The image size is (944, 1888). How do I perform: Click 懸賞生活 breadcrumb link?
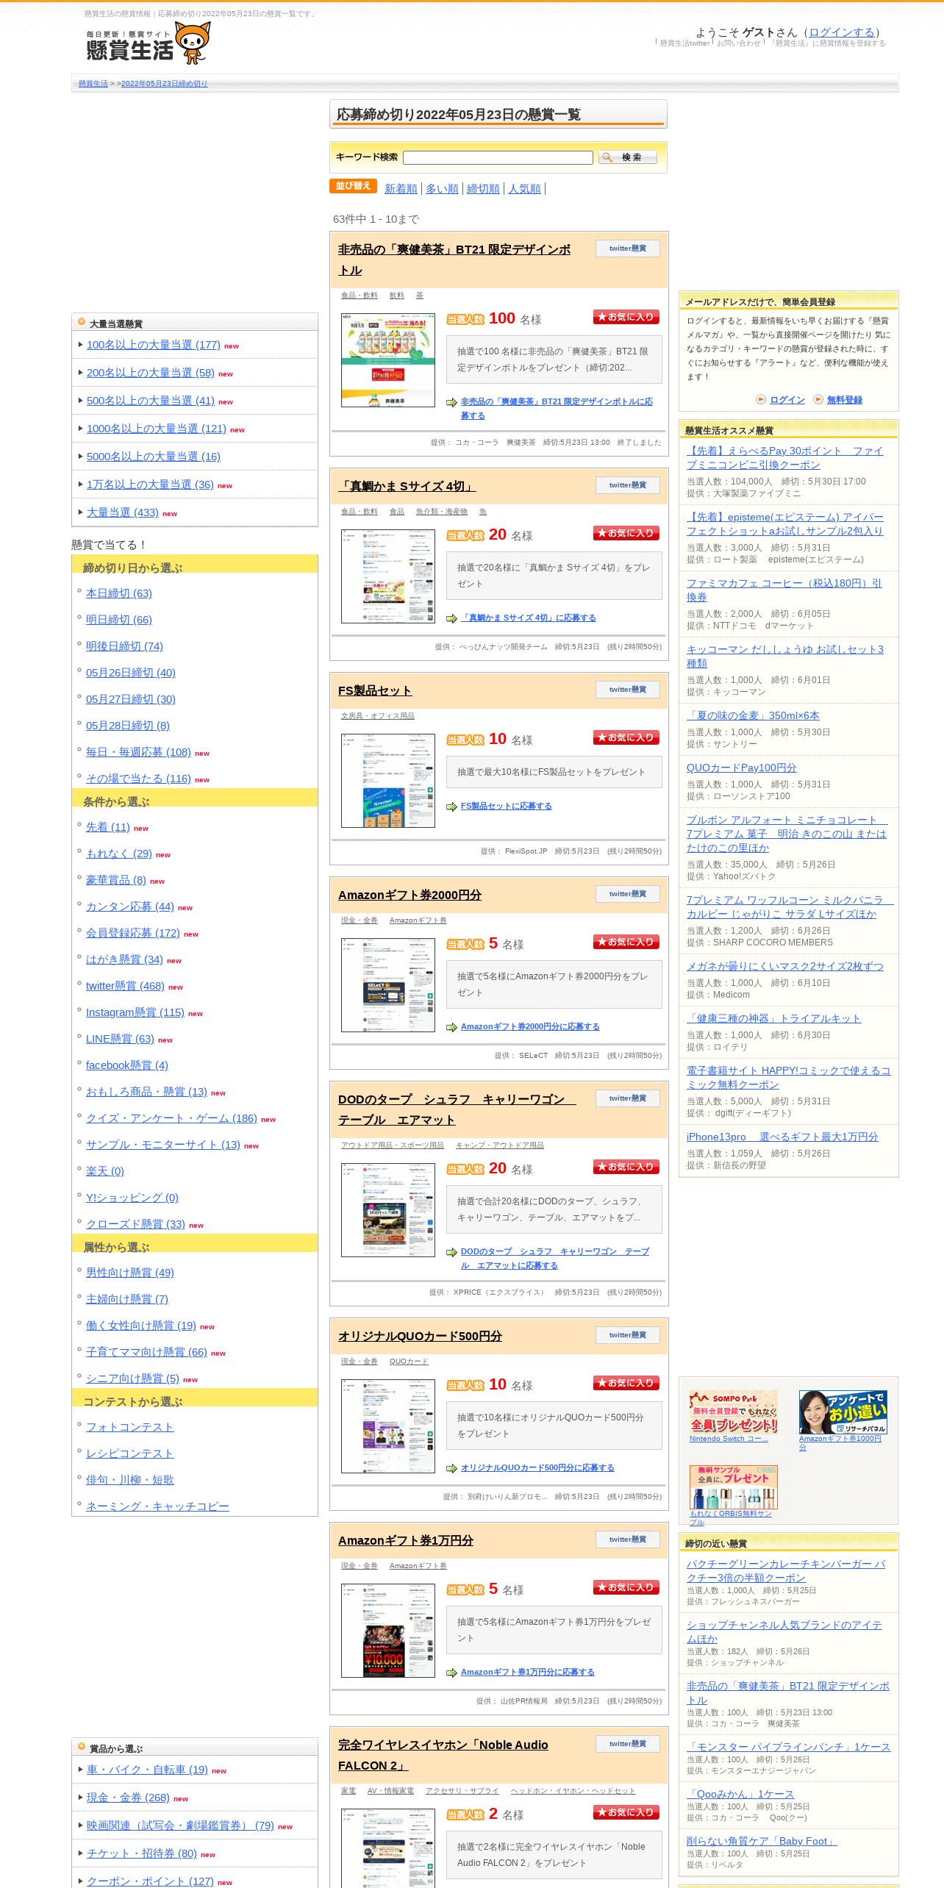93,84
